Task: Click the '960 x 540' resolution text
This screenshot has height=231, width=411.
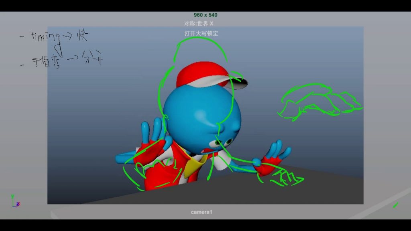Action: tap(205, 15)
